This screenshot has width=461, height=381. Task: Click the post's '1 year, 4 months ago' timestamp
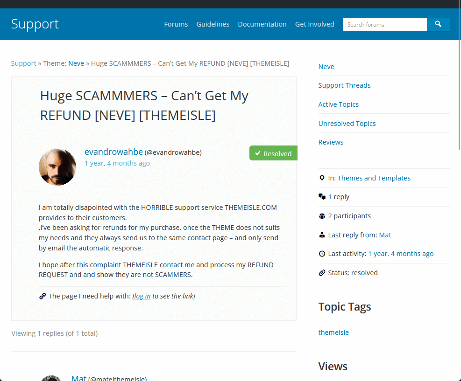click(117, 163)
